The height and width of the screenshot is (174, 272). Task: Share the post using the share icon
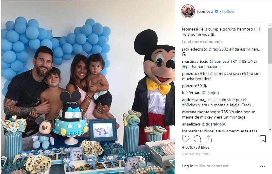point(209,139)
